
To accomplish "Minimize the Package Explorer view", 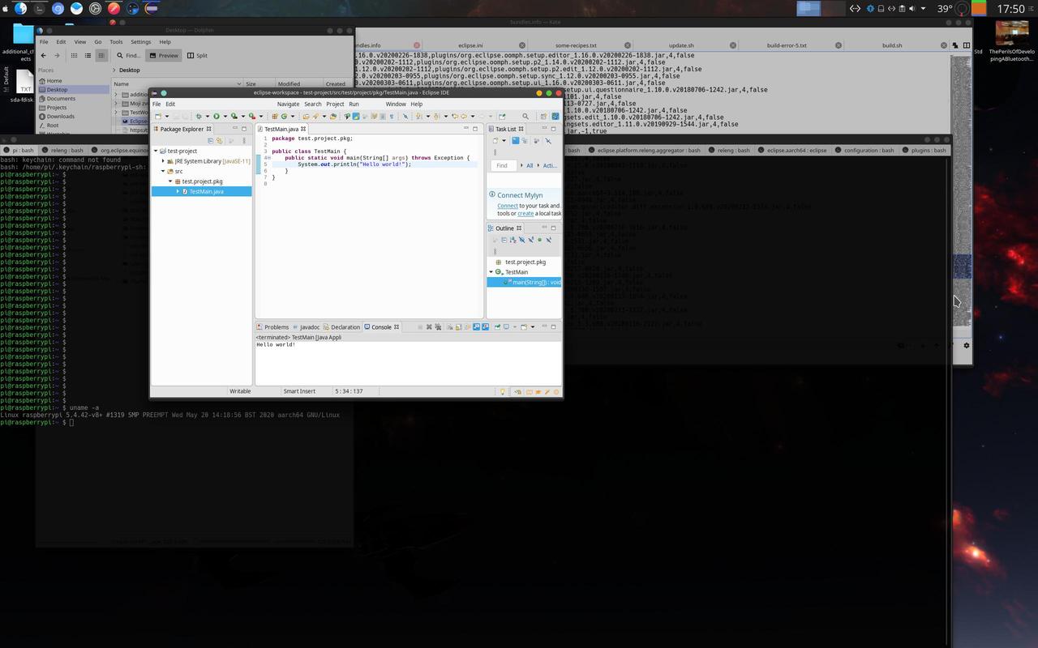I will point(235,128).
